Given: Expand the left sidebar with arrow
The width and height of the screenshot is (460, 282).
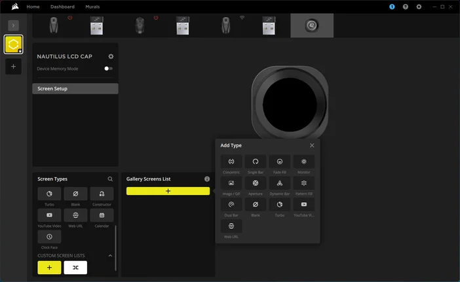Looking at the screenshot, I should tap(14, 25).
